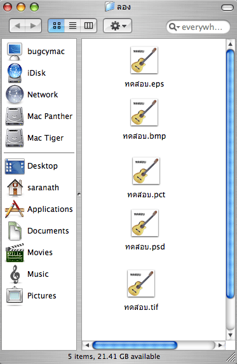This screenshot has width=237, height=364.
Task: Go back with the left arrow
Action: 17,25
